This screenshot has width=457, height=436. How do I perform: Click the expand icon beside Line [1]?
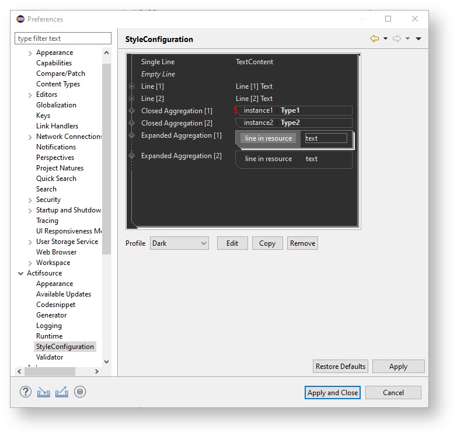132,86
